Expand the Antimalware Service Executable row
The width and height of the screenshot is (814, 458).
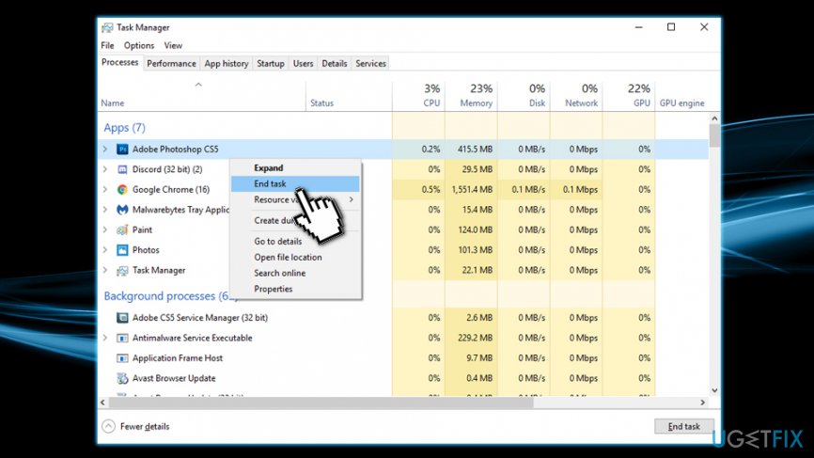point(105,338)
